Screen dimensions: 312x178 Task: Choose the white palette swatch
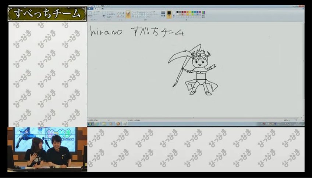tap(177, 14)
